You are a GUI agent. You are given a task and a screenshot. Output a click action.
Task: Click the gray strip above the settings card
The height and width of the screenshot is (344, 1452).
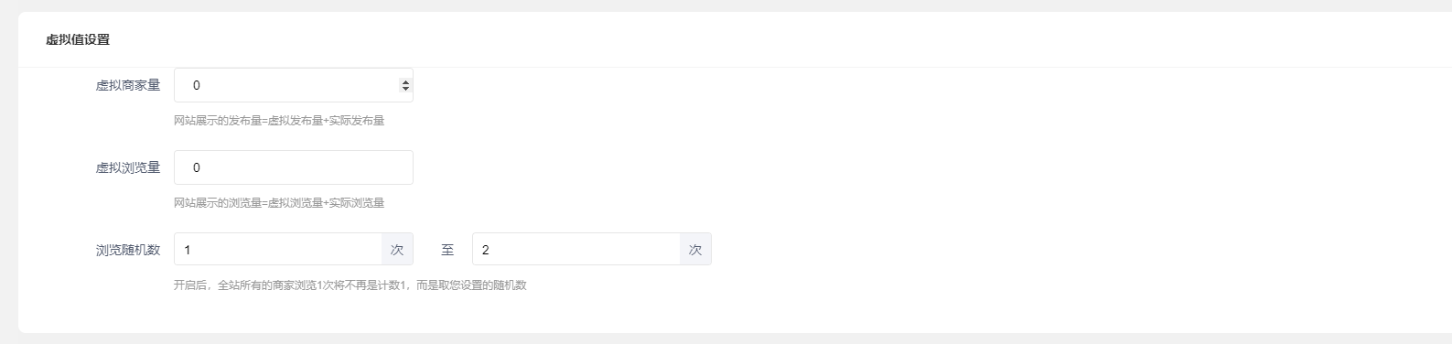click(726, 5)
